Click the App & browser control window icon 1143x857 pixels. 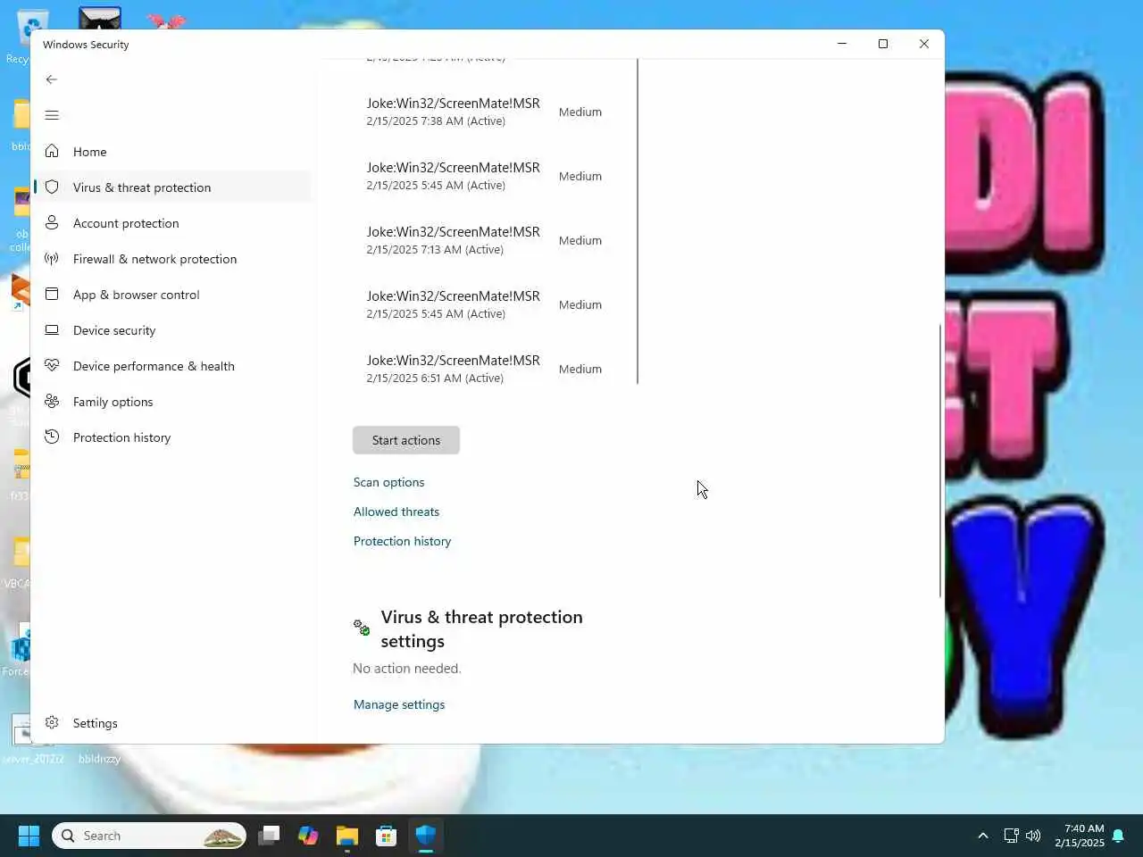pyautogui.click(x=52, y=294)
